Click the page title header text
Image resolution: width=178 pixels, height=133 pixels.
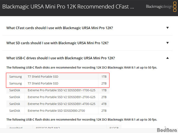point(68,7)
